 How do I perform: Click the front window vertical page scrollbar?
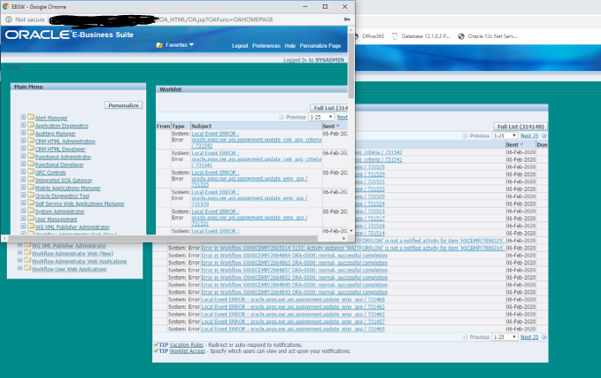[351, 66]
